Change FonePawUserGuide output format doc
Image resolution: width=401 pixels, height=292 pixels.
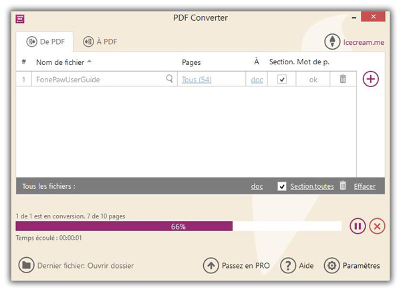click(257, 80)
